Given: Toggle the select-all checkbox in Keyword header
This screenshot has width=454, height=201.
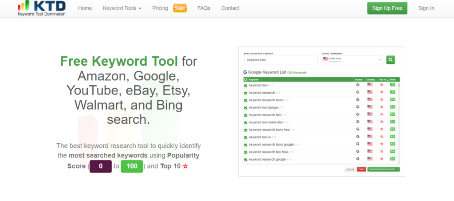Looking at the screenshot, I should 246,79.
